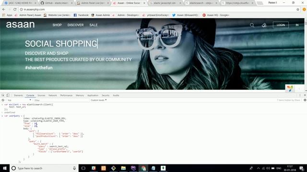Open the Facebook bookmark
The width and height of the screenshot is (307, 172).
point(81,15)
